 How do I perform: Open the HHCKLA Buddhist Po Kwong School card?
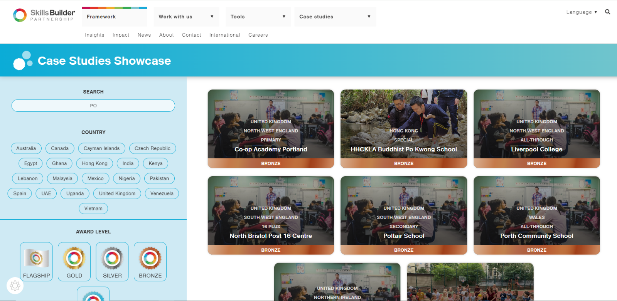[404, 129]
